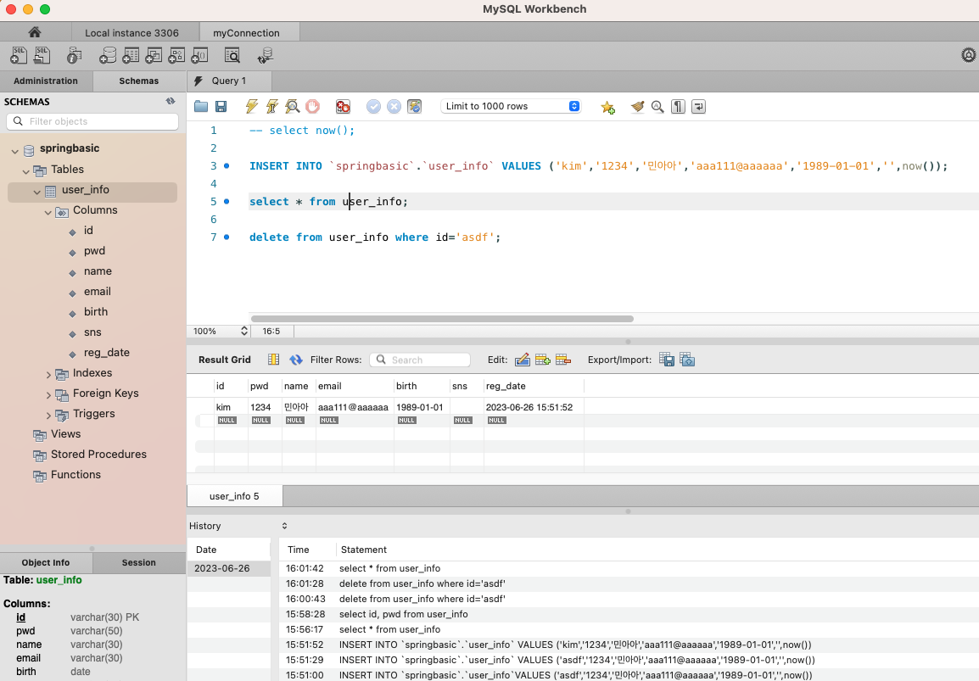Execute statement under cursor icon

coord(272,106)
